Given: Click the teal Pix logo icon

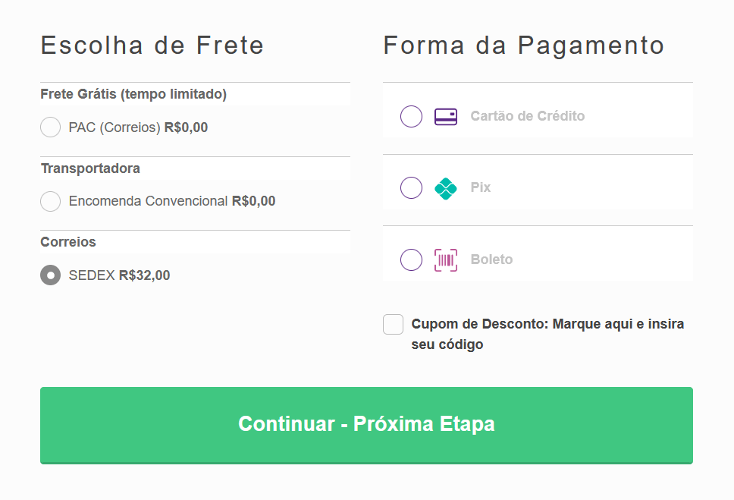Looking at the screenshot, I should point(446,188).
